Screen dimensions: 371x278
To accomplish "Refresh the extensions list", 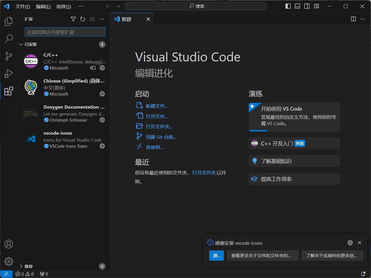I will [83, 19].
